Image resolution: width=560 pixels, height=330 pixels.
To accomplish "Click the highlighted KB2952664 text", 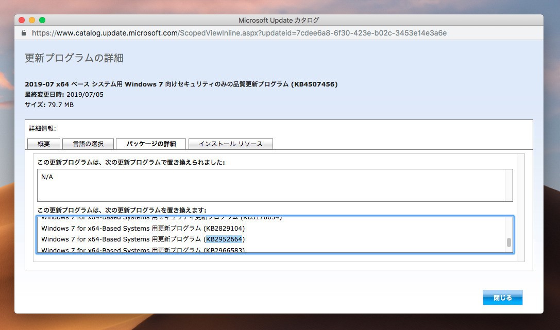I will point(224,239).
